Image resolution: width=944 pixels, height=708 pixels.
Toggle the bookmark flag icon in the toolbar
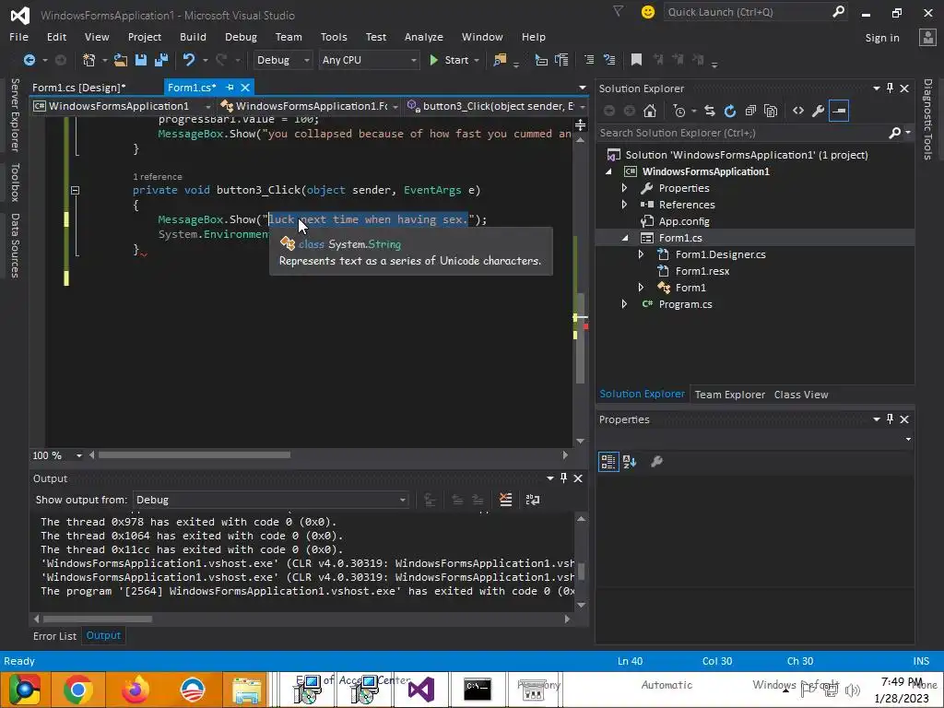point(636,59)
